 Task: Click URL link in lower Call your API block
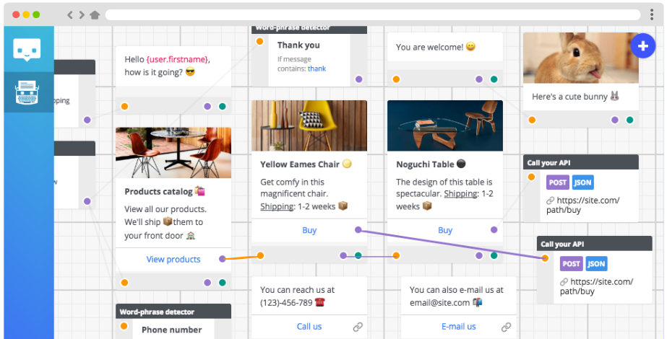(x=597, y=286)
